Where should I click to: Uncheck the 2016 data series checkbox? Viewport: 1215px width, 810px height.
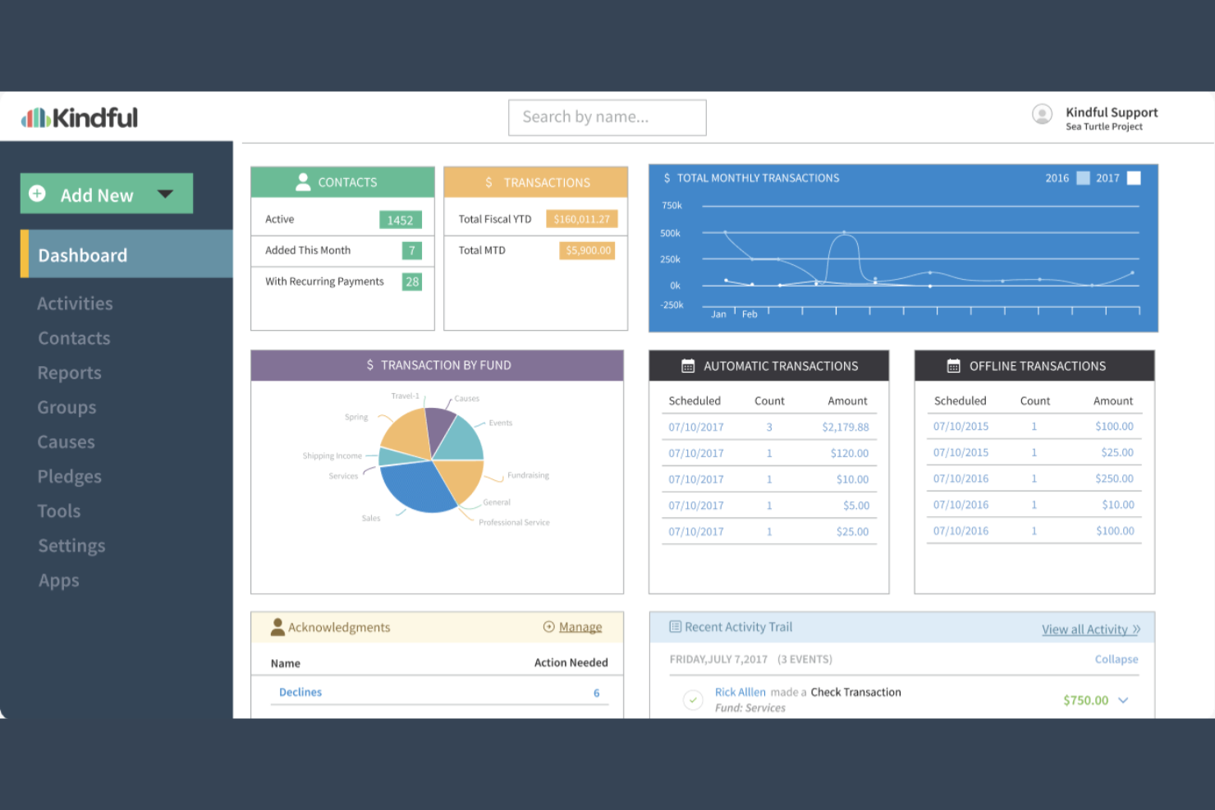pyautogui.click(x=1082, y=177)
